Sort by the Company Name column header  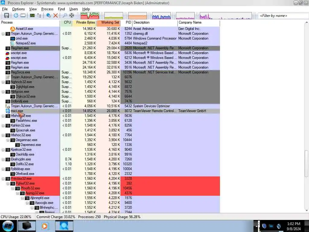pyautogui.click(x=199, y=22)
